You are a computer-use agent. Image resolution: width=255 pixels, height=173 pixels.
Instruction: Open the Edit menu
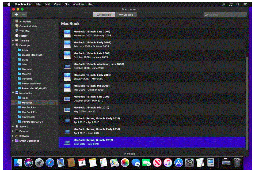pyautogui.click(x=47, y=4)
